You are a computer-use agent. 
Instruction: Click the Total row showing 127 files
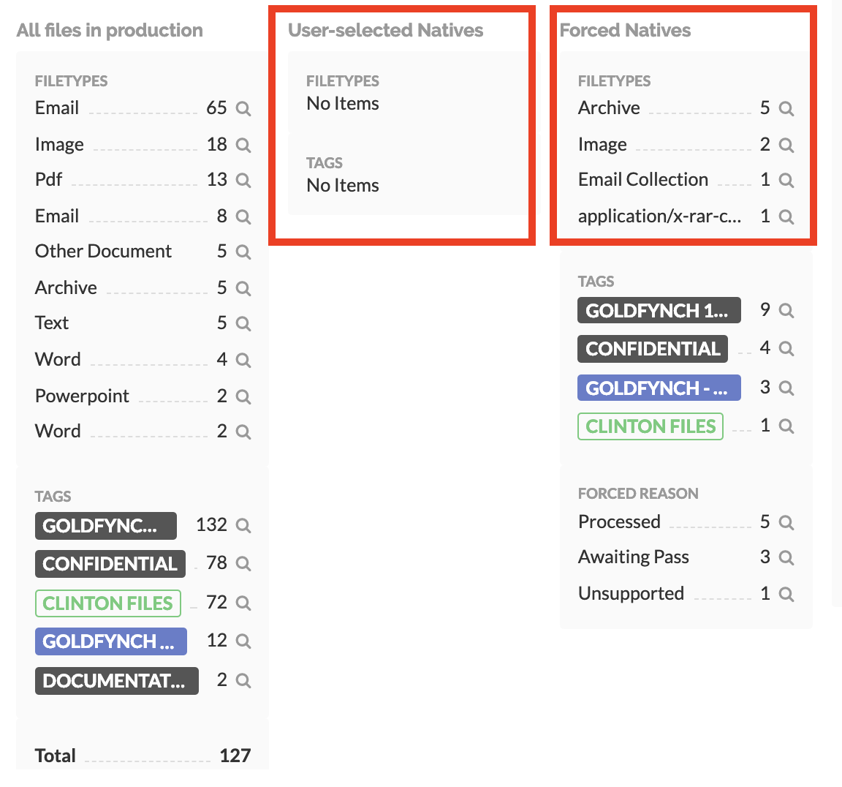[x=143, y=755]
